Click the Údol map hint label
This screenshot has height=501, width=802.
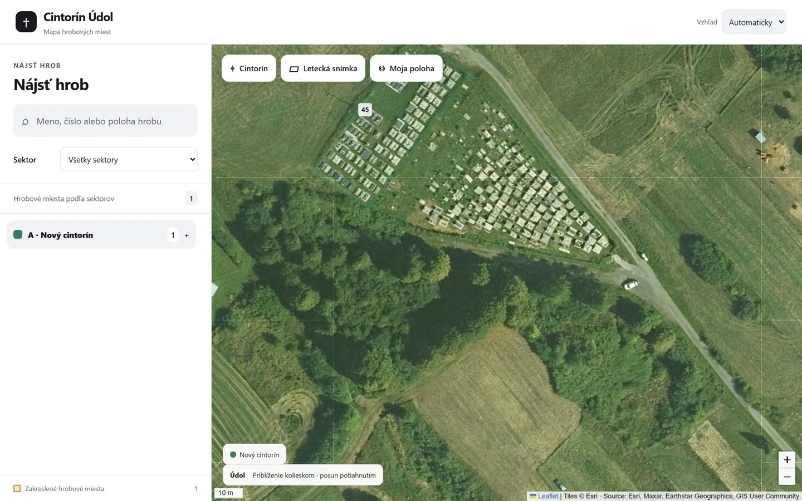coord(237,475)
